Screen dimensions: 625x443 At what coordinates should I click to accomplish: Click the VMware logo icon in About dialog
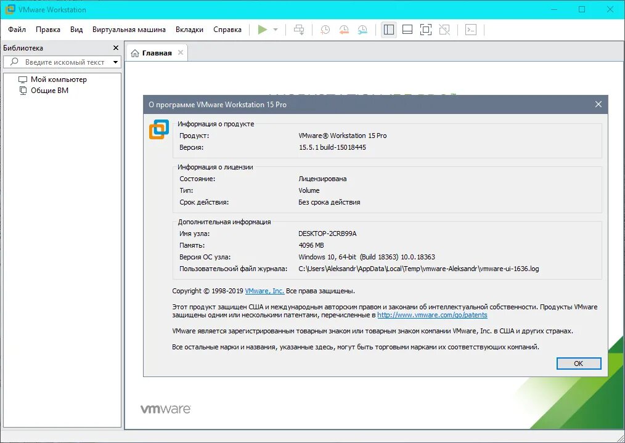pos(159,129)
